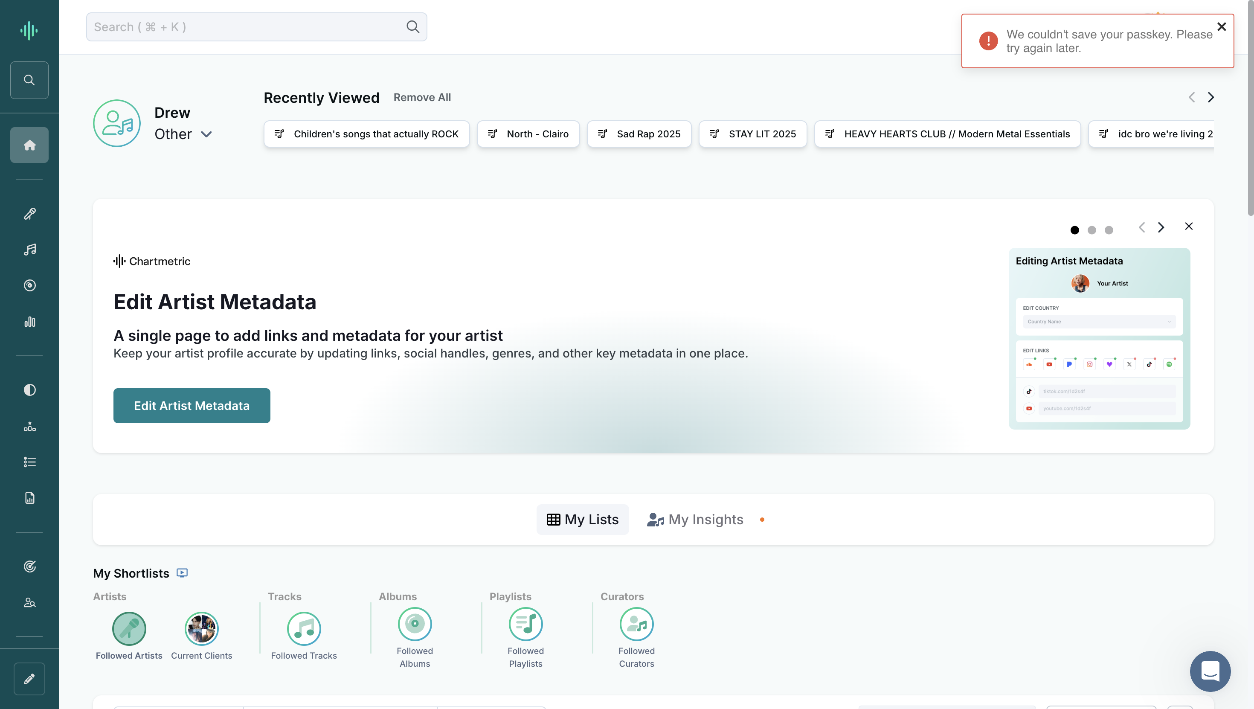Click the Home icon in sidebar

[x=30, y=145]
